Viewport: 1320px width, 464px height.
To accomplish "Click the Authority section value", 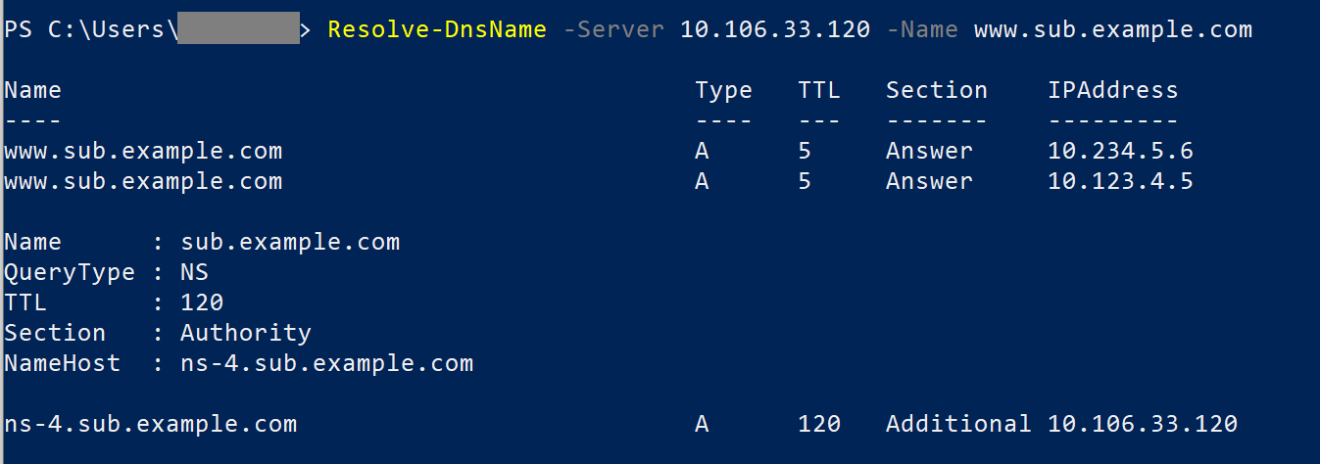I will (245, 334).
